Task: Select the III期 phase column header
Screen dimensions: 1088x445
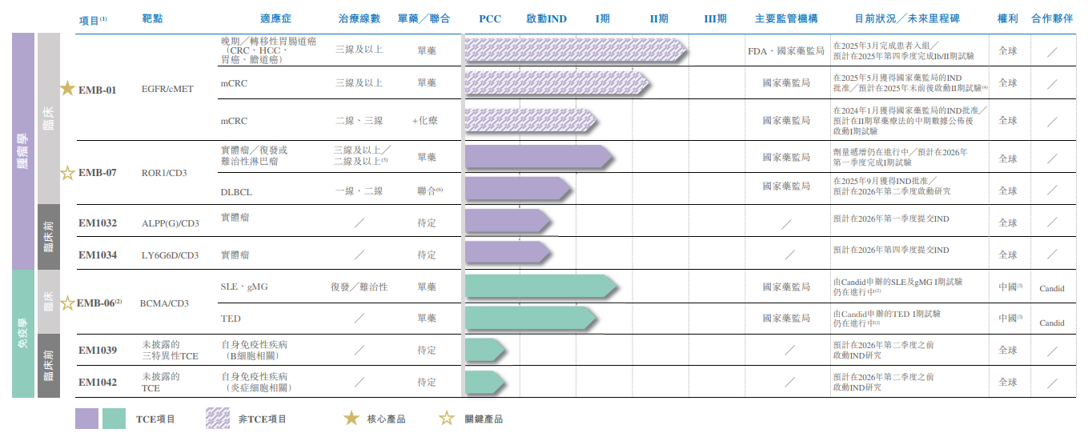Action: point(715,18)
